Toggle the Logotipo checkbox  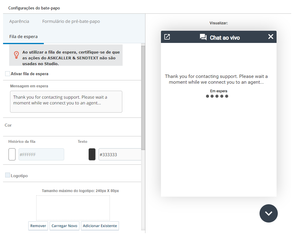point(8,175)
